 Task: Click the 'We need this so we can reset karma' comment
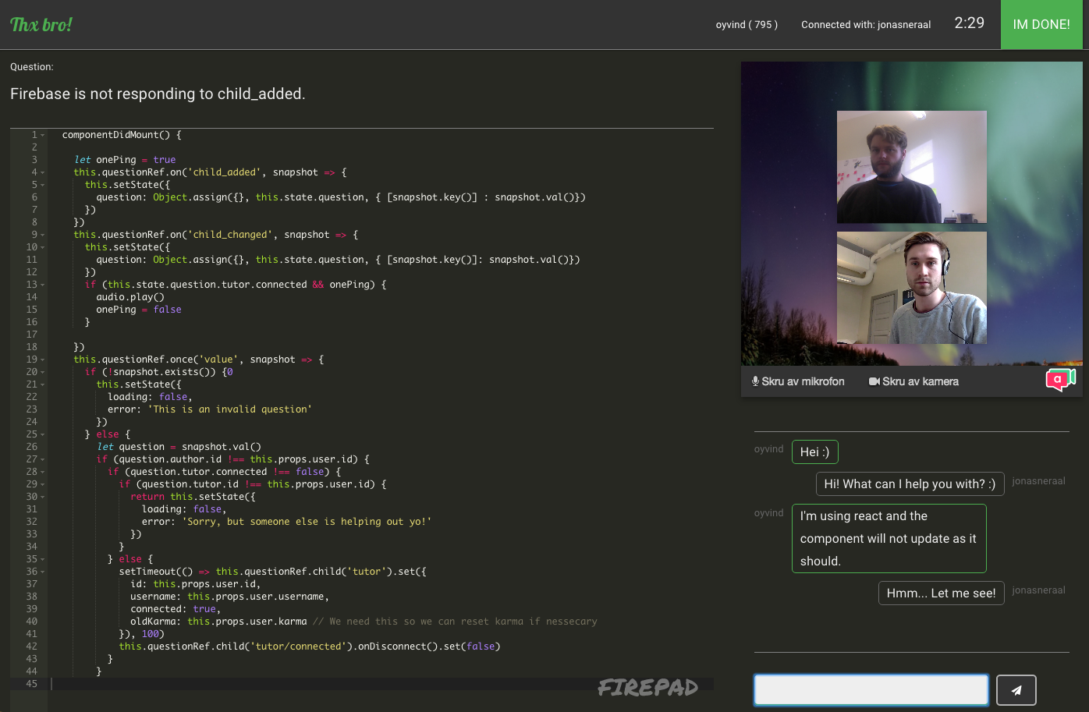coord(455,622)
